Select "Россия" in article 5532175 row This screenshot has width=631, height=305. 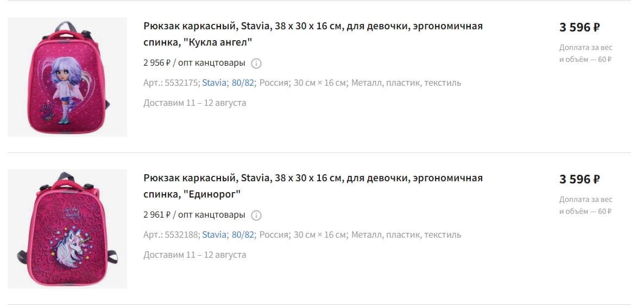[274, 83]
